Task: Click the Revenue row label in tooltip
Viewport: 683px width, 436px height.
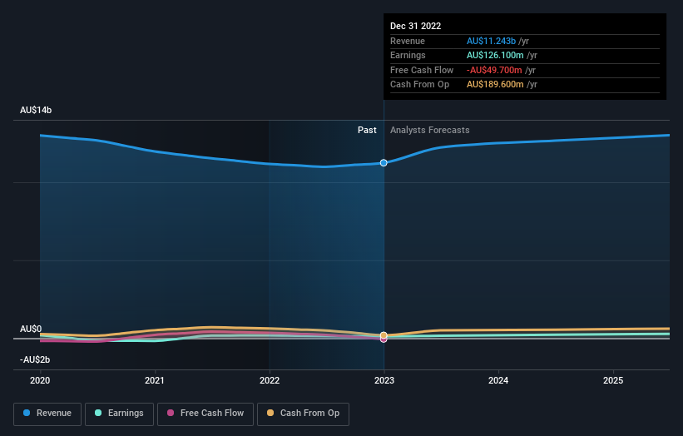Action: (408, 41)
